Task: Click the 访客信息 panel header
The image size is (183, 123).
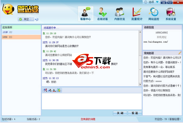Action: click(162, 27)
